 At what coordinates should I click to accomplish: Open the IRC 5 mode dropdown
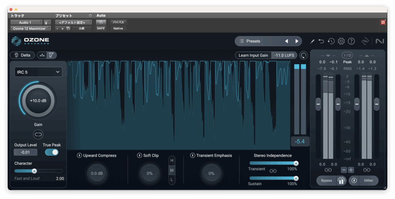click(38, 72)
